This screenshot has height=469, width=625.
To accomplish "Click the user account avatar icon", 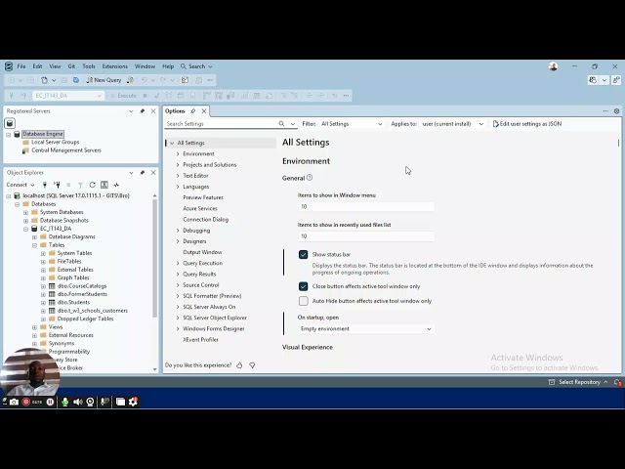I will (x=553, y=66).
